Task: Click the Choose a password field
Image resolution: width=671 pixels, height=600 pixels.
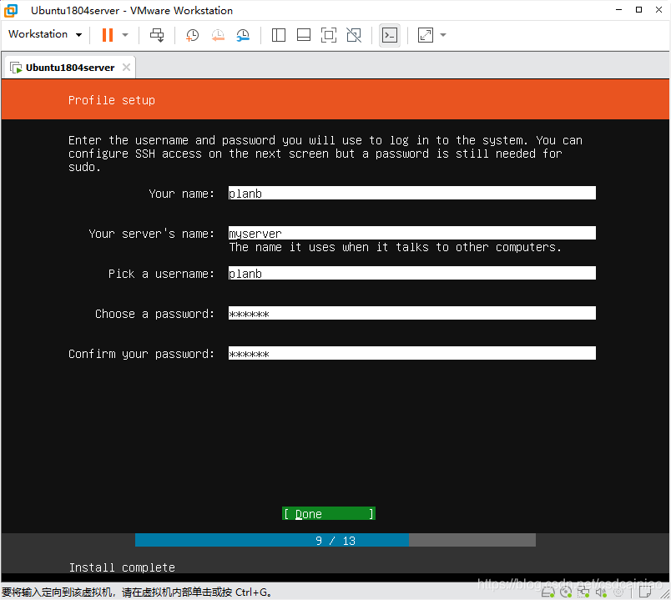Action: (x=412, y=313)
